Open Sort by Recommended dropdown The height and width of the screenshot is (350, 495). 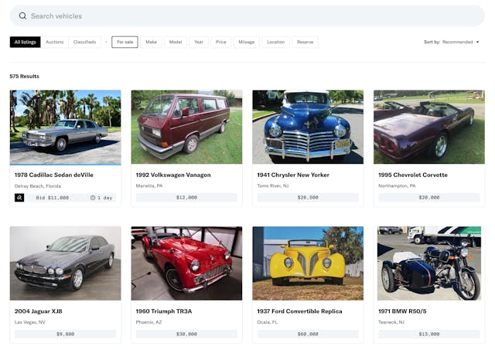click(452, 42)
